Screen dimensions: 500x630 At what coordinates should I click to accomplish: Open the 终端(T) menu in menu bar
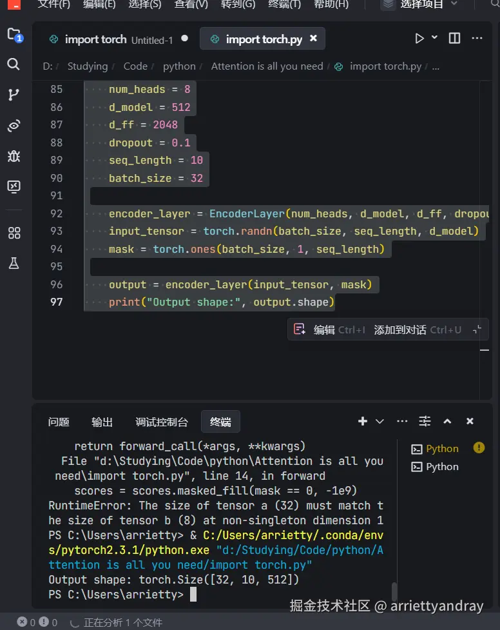click(x=284, y=5)
